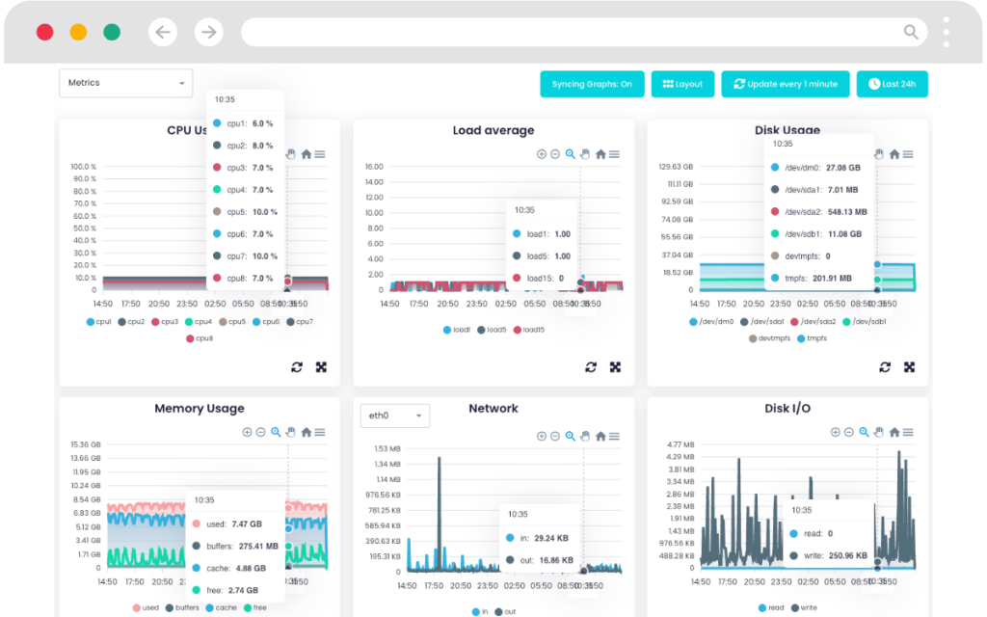The width and height of the screenshot is (987, 617).
Task: Reset CPU Usage chart view with home icon
Action: click(x=307, y=154)
